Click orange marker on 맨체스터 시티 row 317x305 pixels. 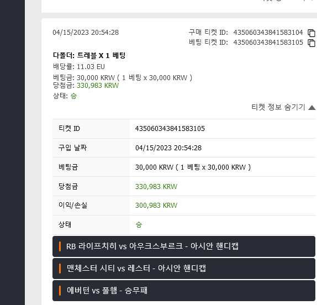tap(60, 269)
